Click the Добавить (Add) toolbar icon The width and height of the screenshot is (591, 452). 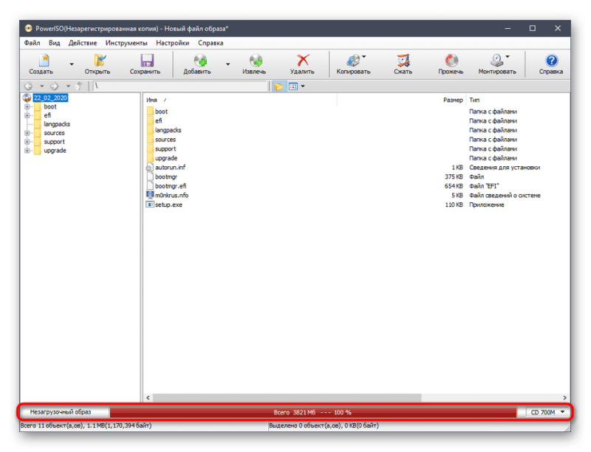pos(200,61)
